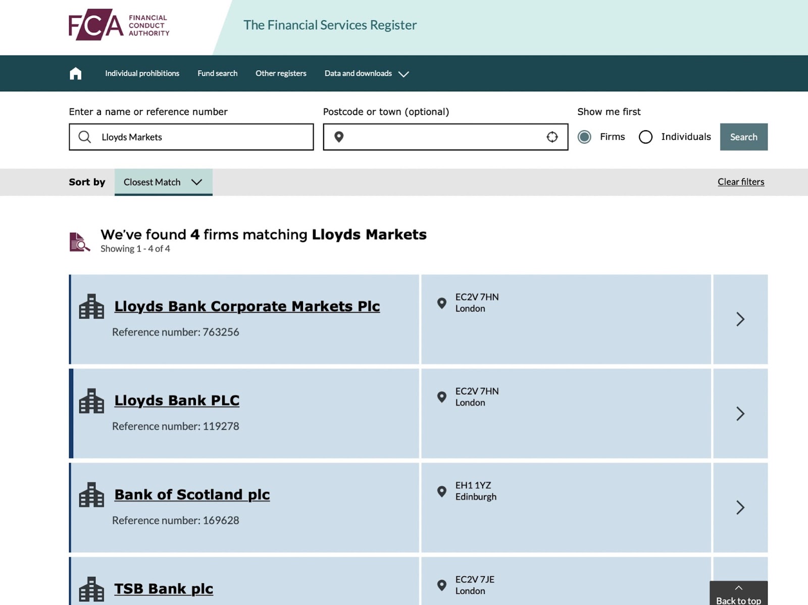Image resolution: width=808 pixels, height=605 pixels.
Task: Click the magnifier icon in name field
Action: coord(85,137)
